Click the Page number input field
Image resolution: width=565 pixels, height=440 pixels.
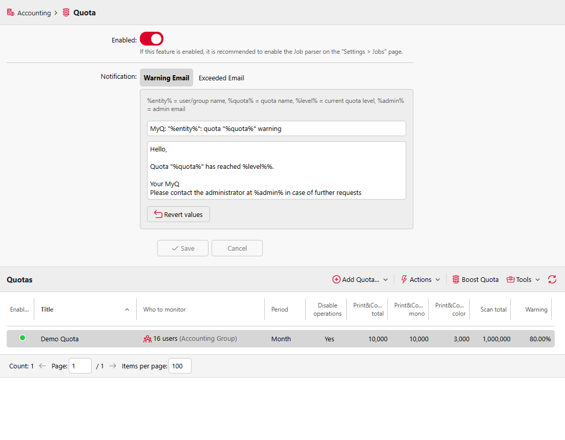pyautogui.click(x=80, y=366)
